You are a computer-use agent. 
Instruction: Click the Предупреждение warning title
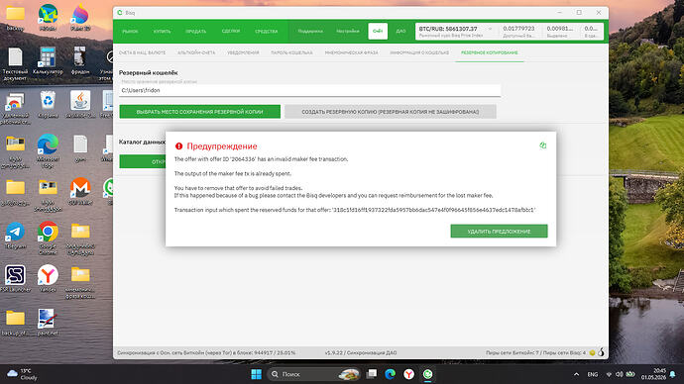coord(222,146)
